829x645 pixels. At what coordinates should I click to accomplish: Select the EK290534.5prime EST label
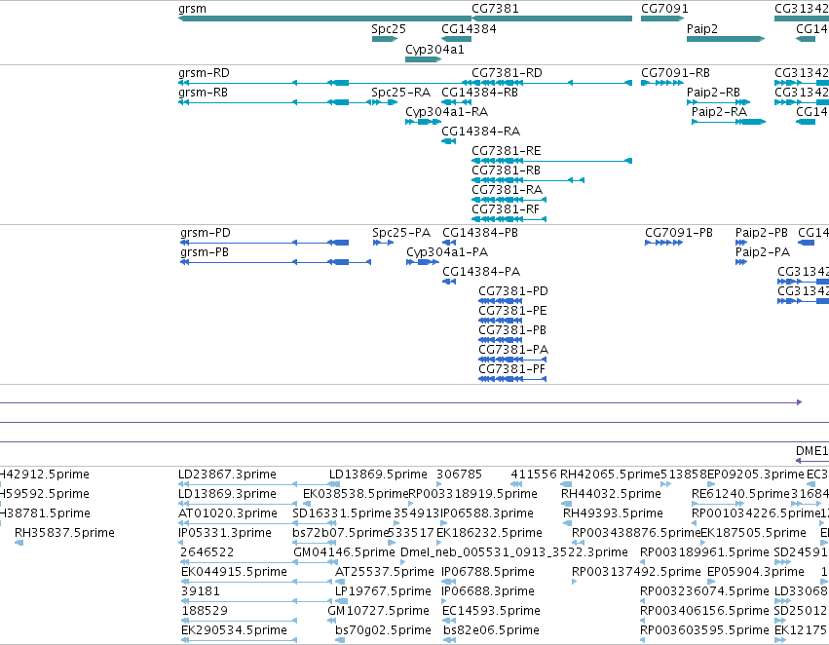[x=234, y=630]
